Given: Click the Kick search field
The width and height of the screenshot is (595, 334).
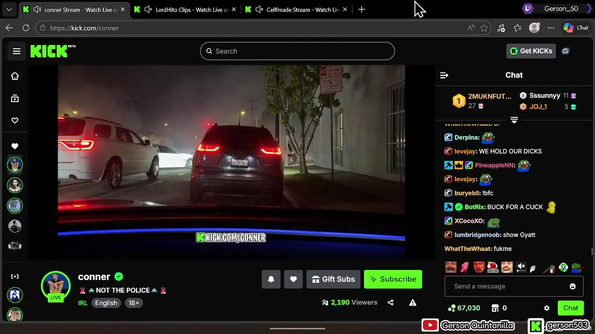Looking at the screenshot, I should point(297,51).
